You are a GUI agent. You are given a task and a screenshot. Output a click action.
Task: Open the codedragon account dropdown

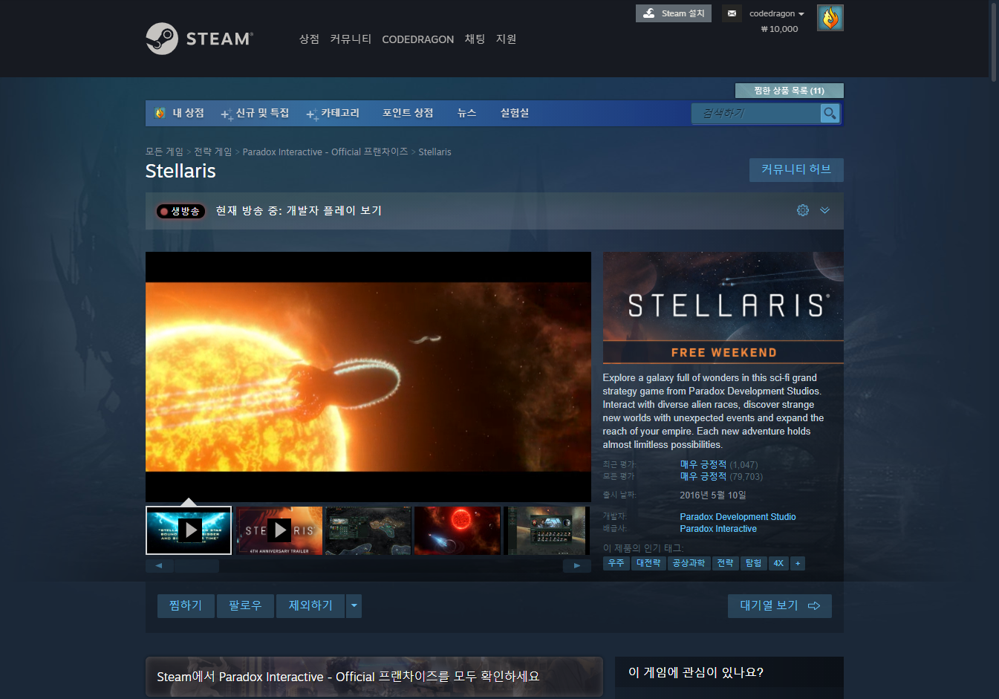pos(777,13)
